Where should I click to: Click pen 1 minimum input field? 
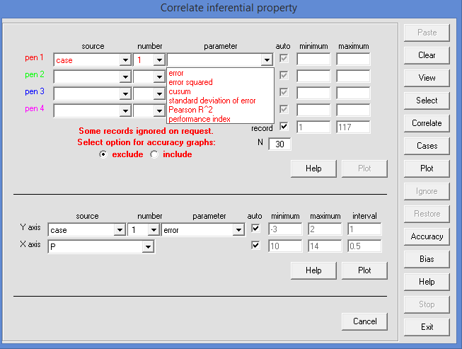tap(313, 59)
